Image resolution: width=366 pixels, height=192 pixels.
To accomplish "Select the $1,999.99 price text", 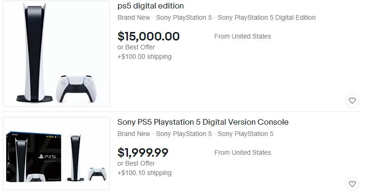I will coord(142,152).
